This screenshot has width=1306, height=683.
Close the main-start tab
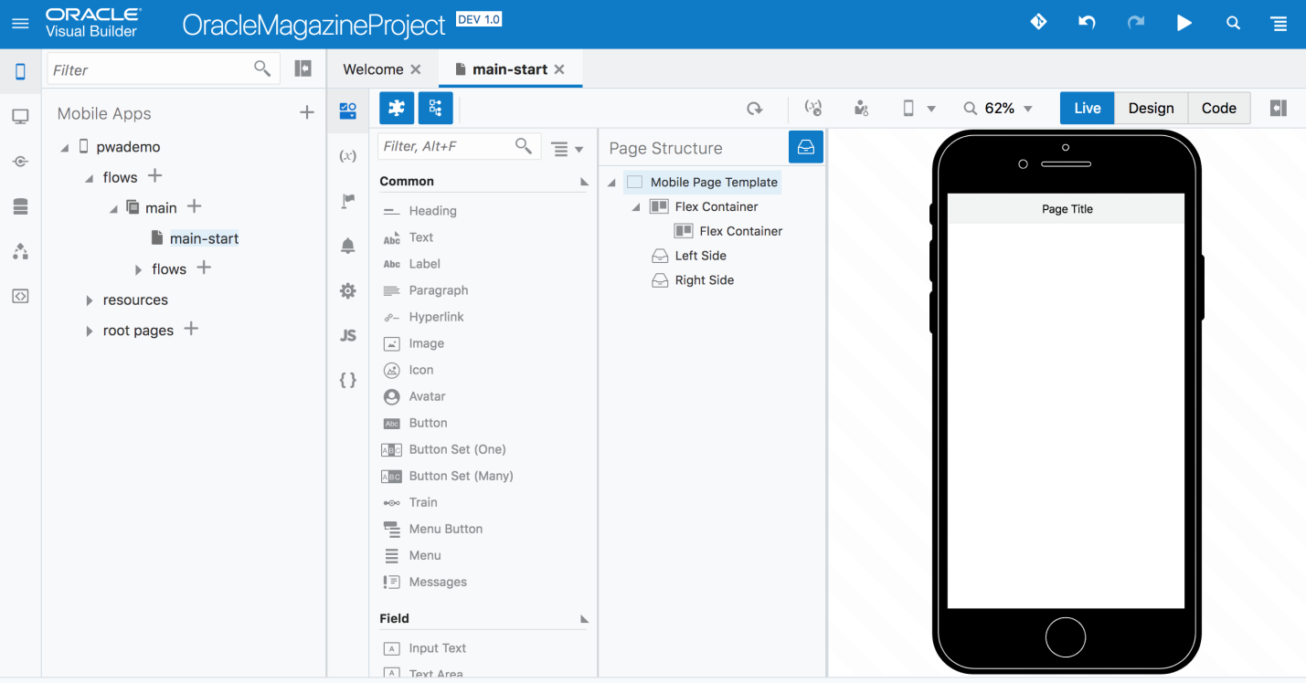coord(559,69)
